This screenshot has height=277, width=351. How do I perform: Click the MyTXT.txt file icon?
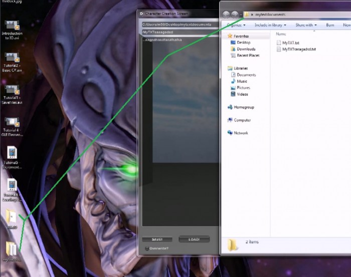tap(279, 42)
